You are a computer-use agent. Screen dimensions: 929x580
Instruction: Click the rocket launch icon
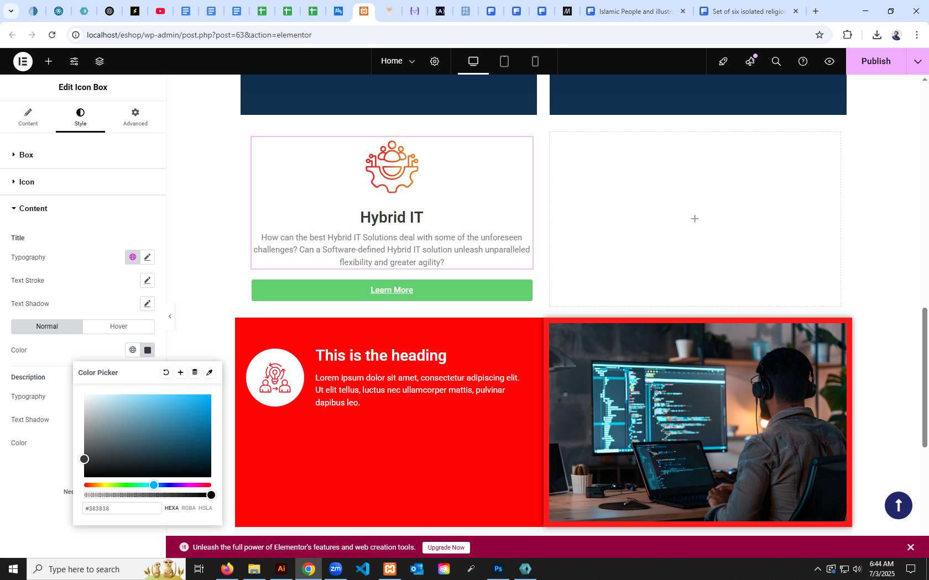pos(723,61)
